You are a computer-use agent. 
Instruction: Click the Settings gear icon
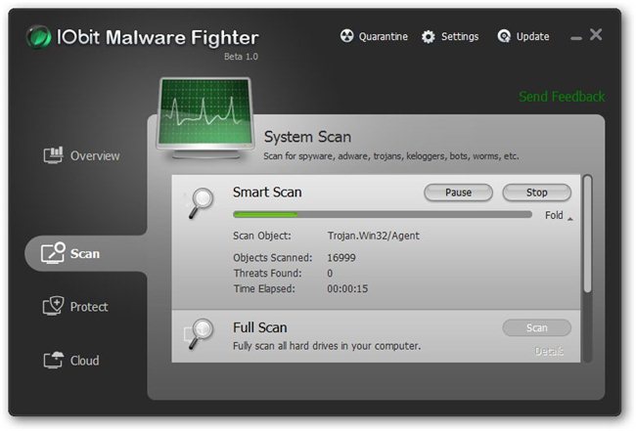[429, 36]
